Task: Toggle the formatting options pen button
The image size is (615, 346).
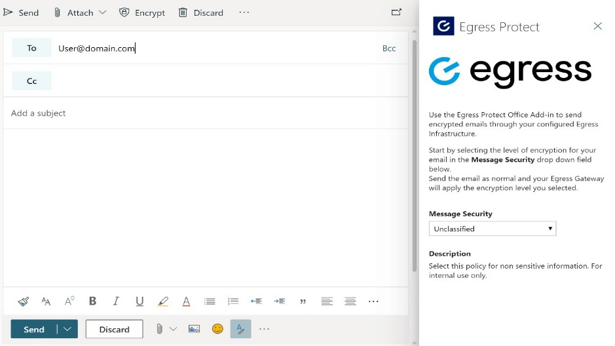Action: [x=241, y=329]
